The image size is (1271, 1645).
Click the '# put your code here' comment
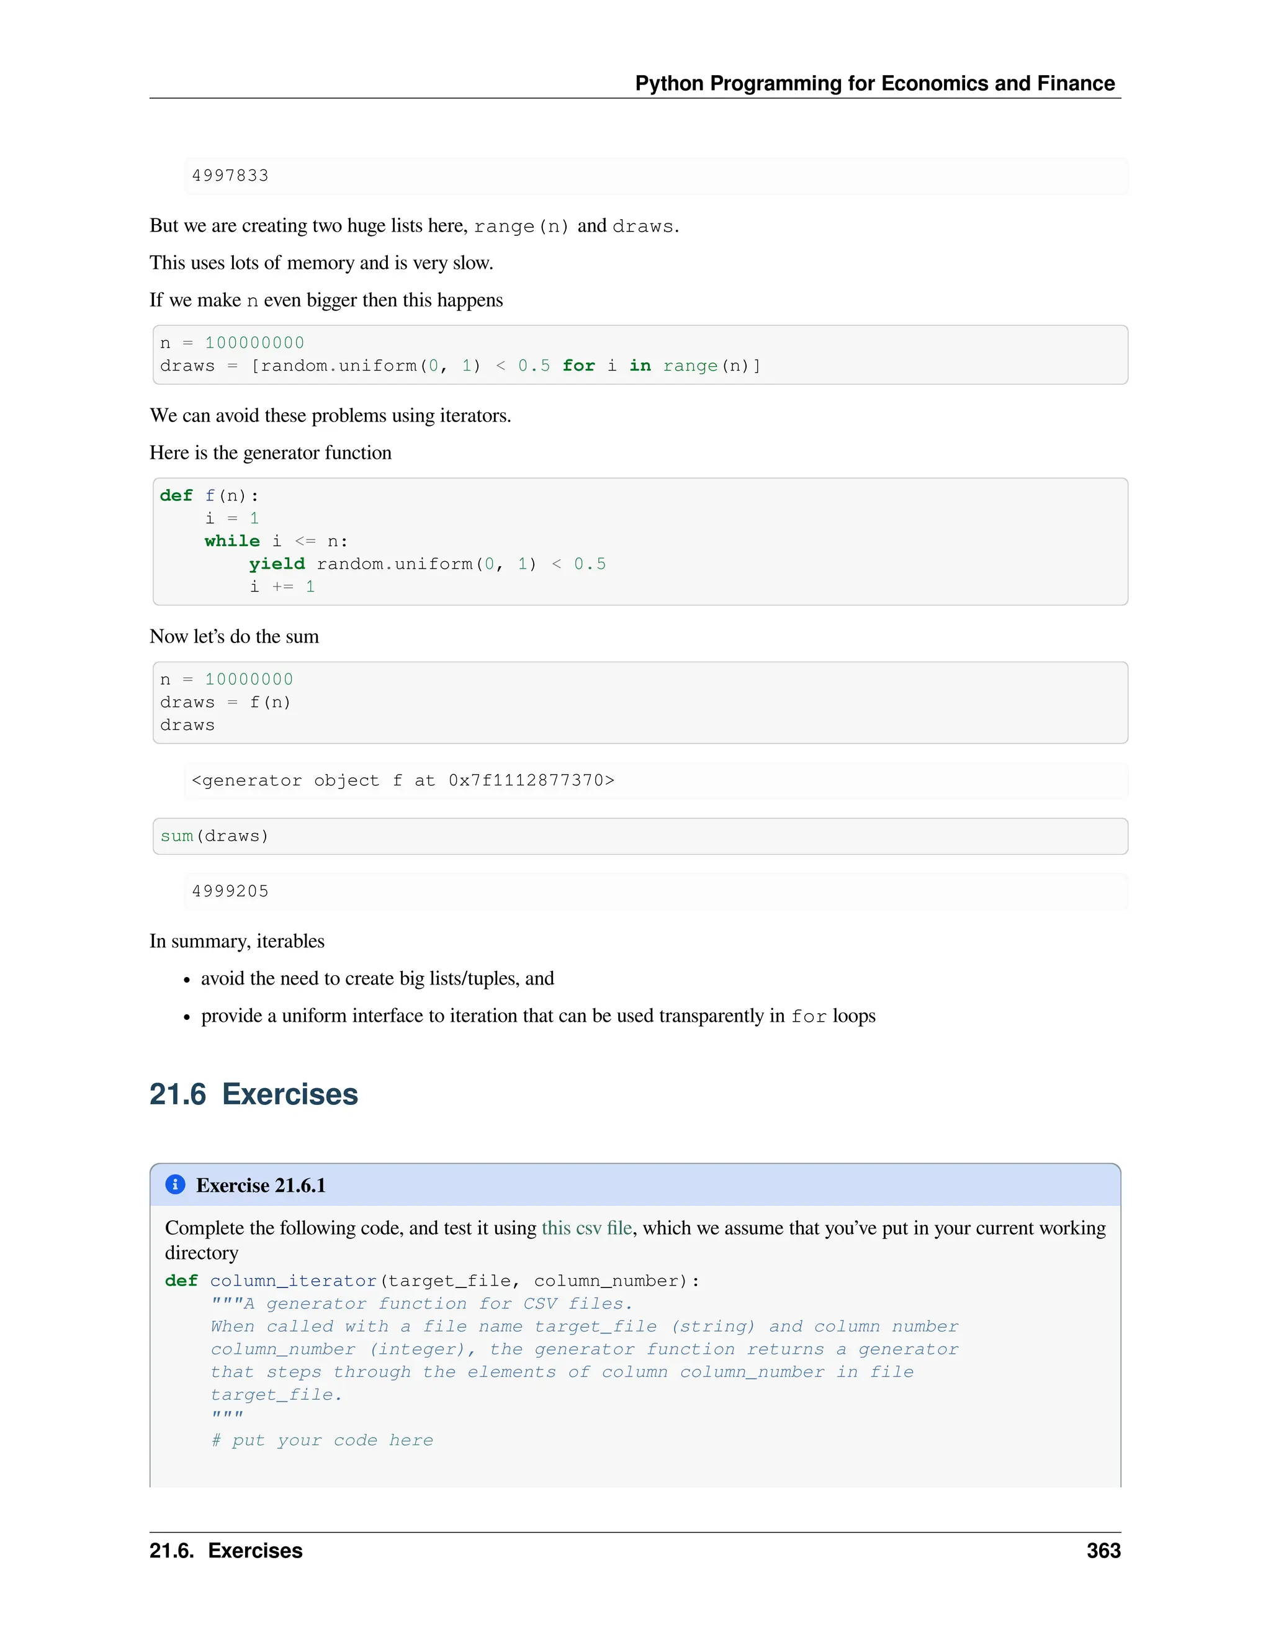pos(322,1440)
